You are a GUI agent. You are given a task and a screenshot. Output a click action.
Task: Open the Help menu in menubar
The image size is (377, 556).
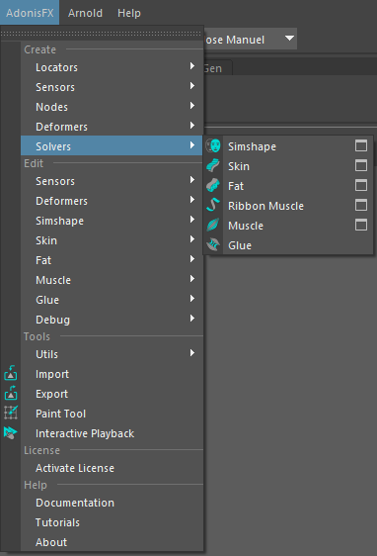pyautogui.click(x=129, y=13)
